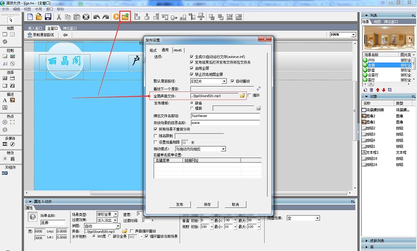Screen dimensions: 417x251
Task: Click the undo arrow icon
Action: 96,17
